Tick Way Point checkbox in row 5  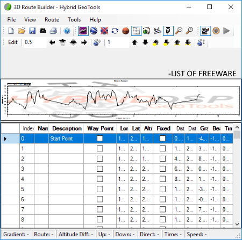click(100, 189)
